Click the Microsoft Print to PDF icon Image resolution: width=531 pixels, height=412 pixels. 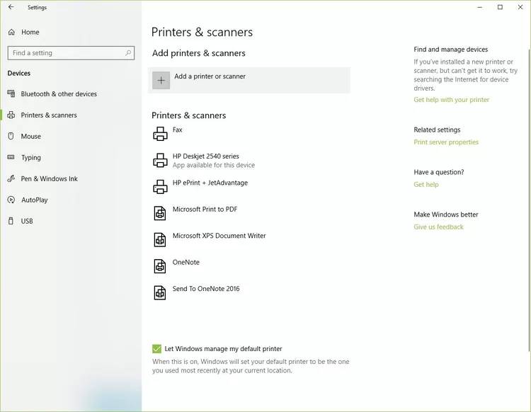pos(160,213)
